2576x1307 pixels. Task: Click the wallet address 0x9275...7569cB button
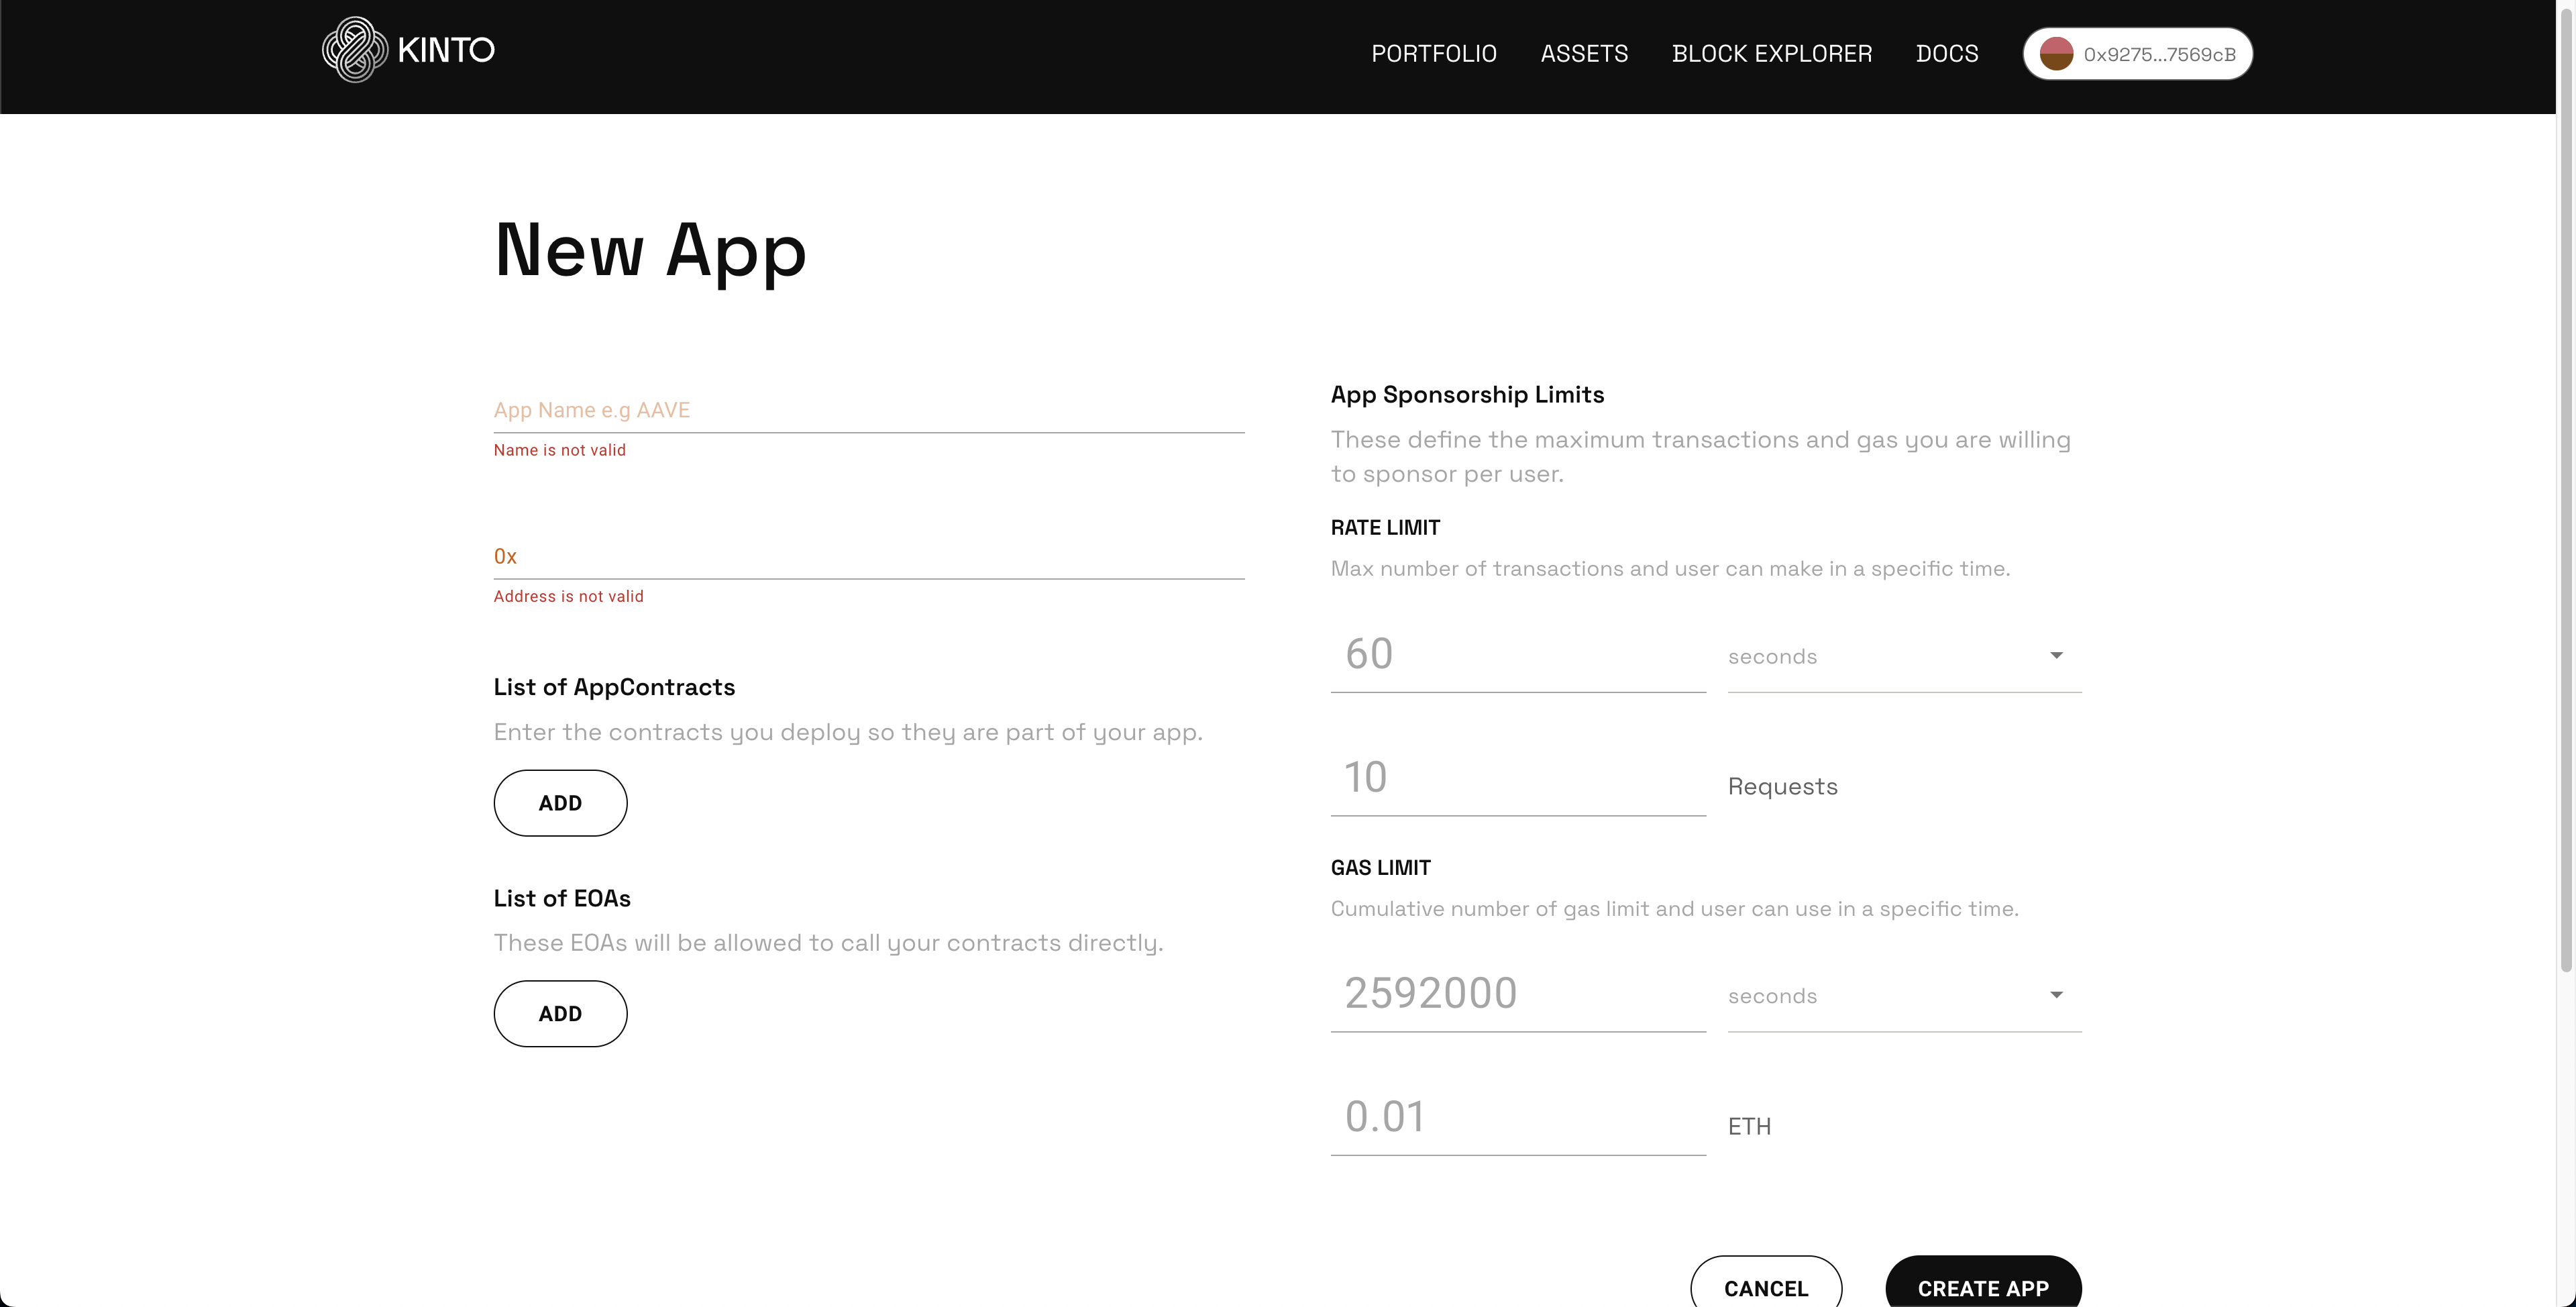(x=2159, y=55)
